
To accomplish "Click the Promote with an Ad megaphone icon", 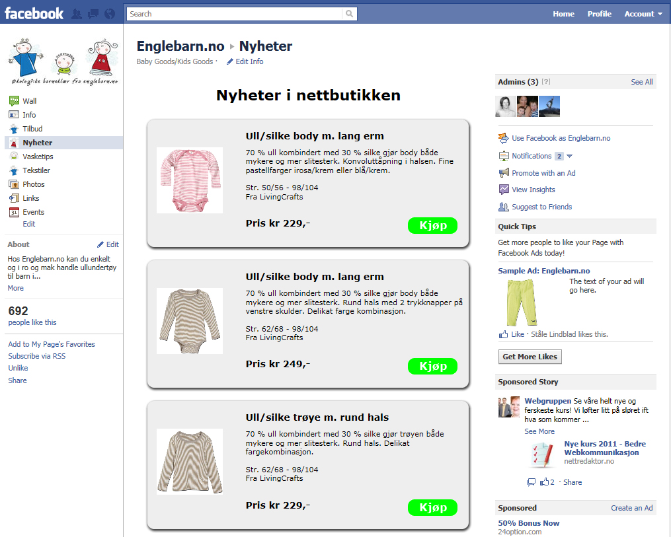I will (504, 173).
